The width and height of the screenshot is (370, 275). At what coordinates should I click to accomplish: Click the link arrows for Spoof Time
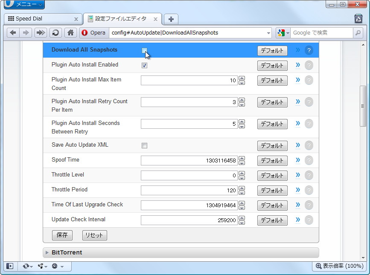(298, 160)
